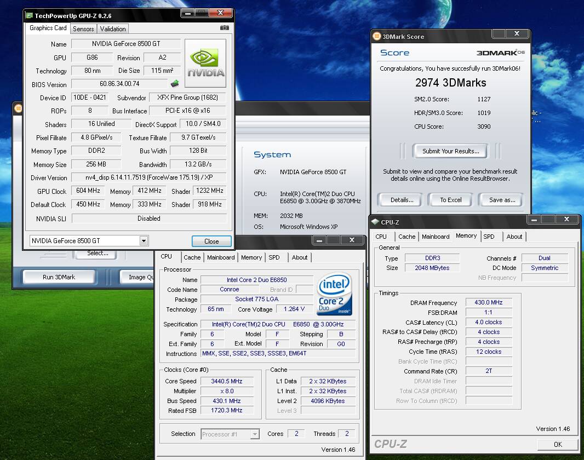
Task: Click the Level 2 cache value 4096 KBytes
Action: pos(328,401)
